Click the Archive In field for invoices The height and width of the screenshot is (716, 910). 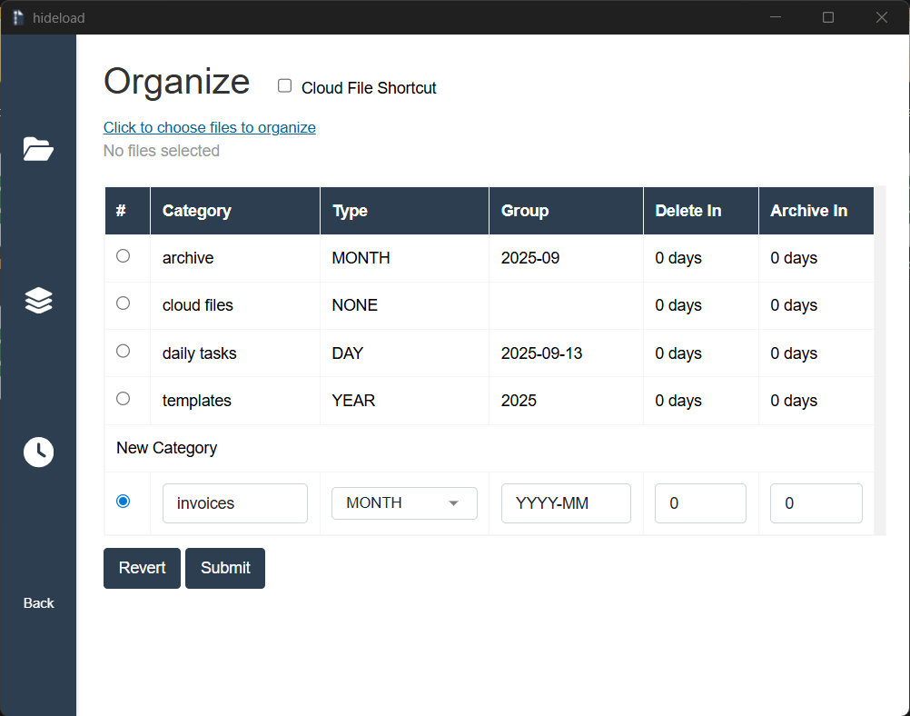point(816,502)
